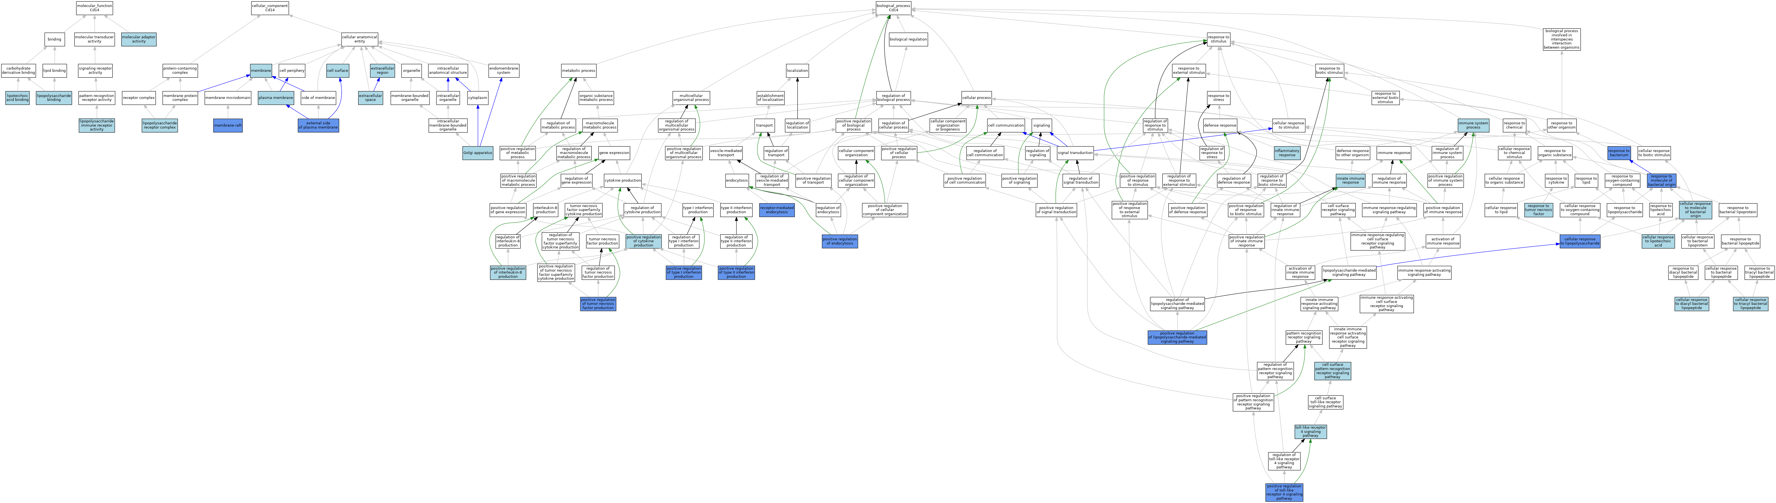Click the 'cell periphery' node
The width and height of the screenshot is (1776, 503).
(292, 70)
